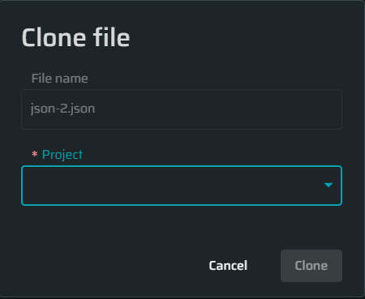This screenshot has width=365, height=299.
Task: Click the File name label
Action: click(x=60, y=79)
